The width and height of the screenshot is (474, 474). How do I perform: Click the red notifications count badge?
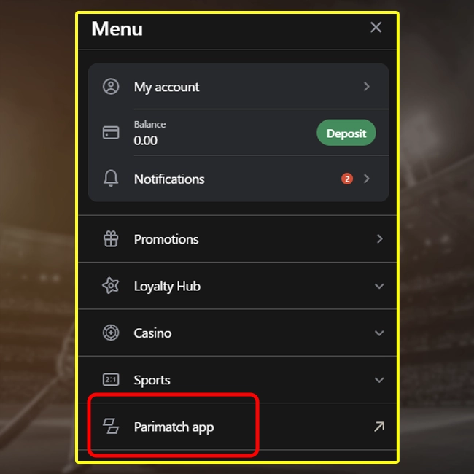coord(347,179)
